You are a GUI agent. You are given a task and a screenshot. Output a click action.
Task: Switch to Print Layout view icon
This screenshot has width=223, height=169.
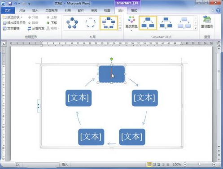(x=149, y=165)
